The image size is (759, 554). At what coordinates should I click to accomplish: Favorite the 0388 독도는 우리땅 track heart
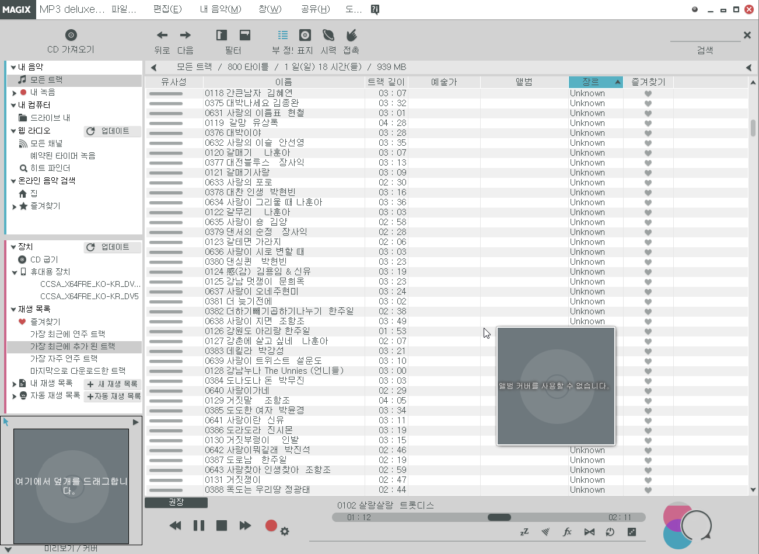(648, 490)
